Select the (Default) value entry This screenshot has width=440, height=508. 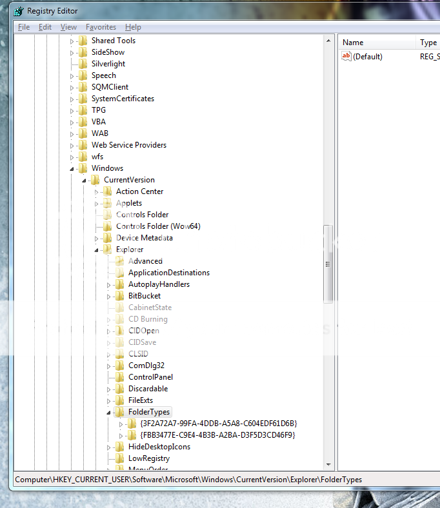(368, 57)
